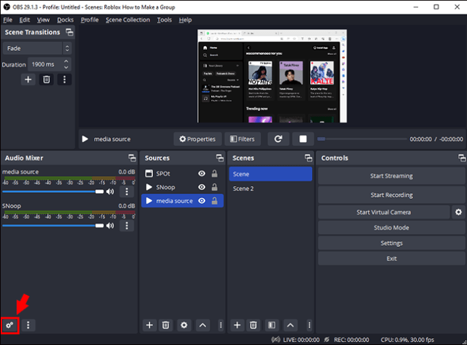Undock the Sources panel
This screenshot has height=345, width=467.
pyautogui.click(x=220, y=158)
